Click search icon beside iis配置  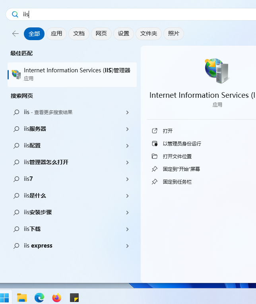16,145
